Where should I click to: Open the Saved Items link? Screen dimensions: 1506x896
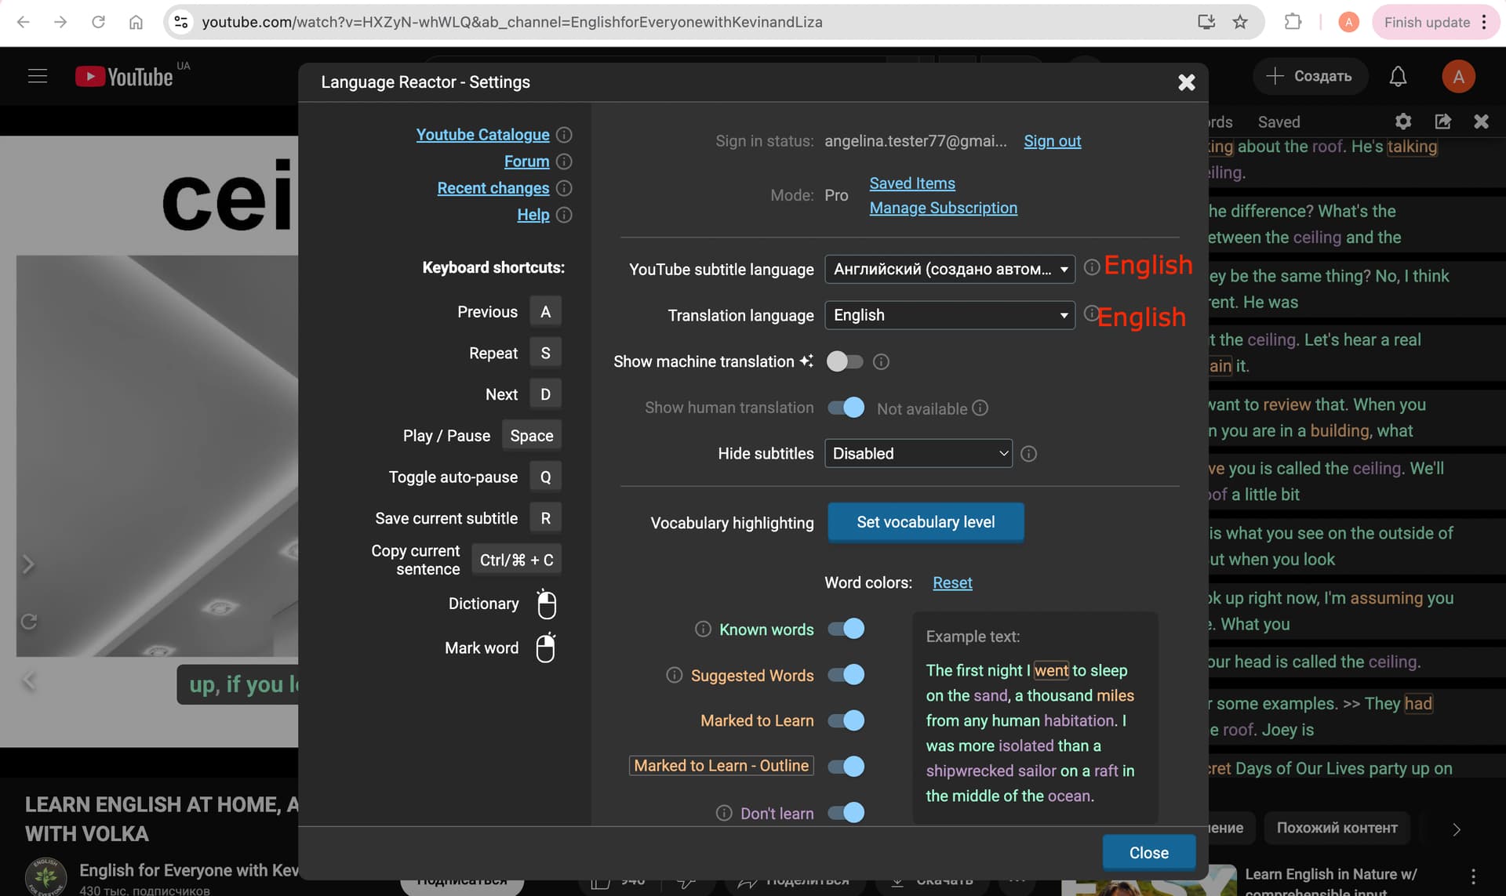[x=912, y=183]
